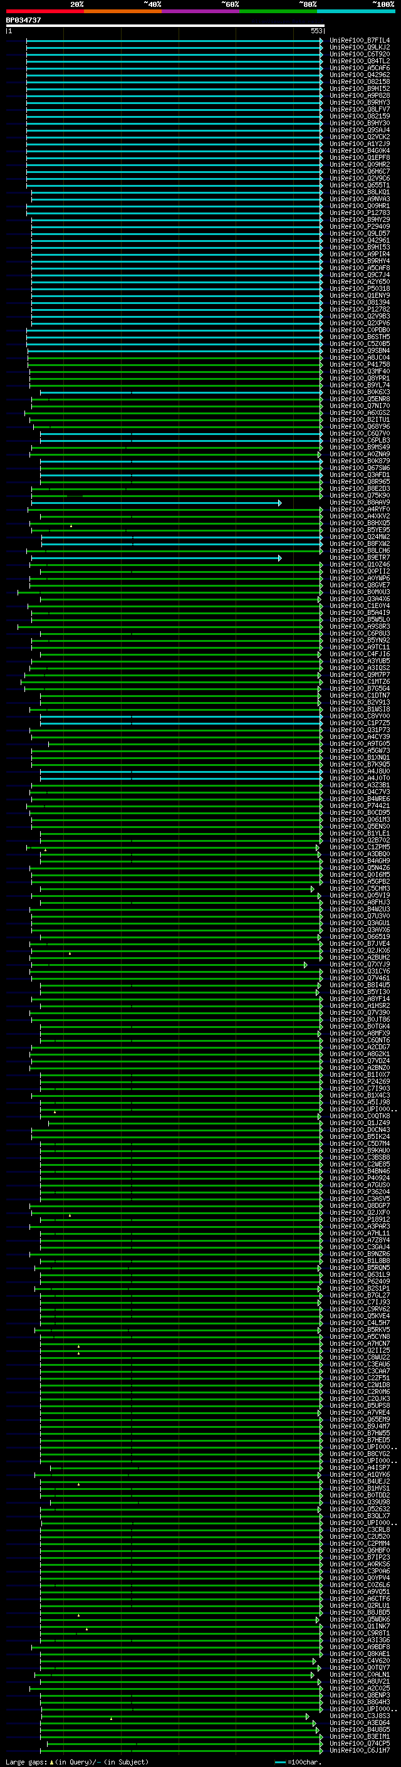Select the UniRef100_A4RYF0 label
401x1767 pixels.
click(x=360, y=509)
